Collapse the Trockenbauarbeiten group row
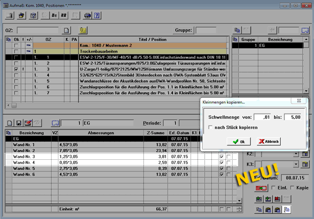The height and width of the screenshot is (219, 314). tap(28, 52)
